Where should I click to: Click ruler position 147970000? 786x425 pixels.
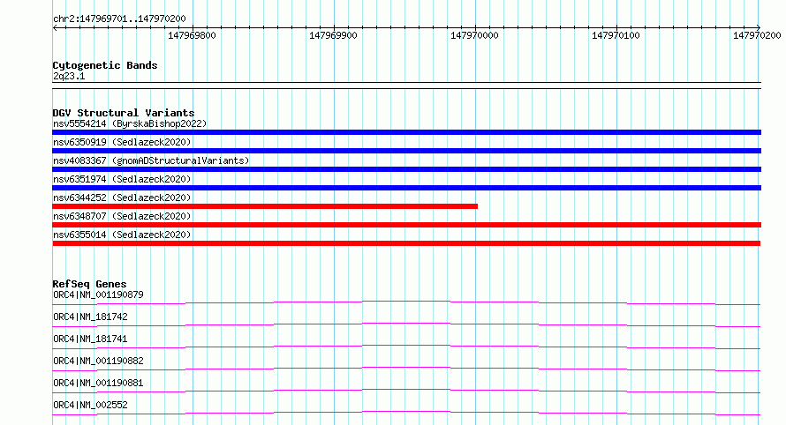[x=475, y=35]
